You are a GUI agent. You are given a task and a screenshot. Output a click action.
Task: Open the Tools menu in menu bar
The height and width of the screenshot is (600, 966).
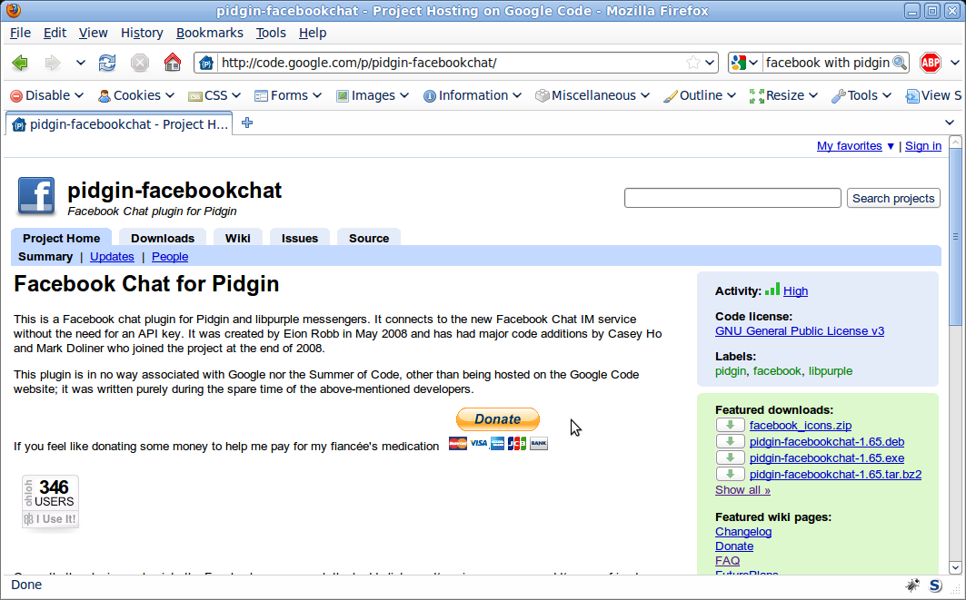pos(271,33)
